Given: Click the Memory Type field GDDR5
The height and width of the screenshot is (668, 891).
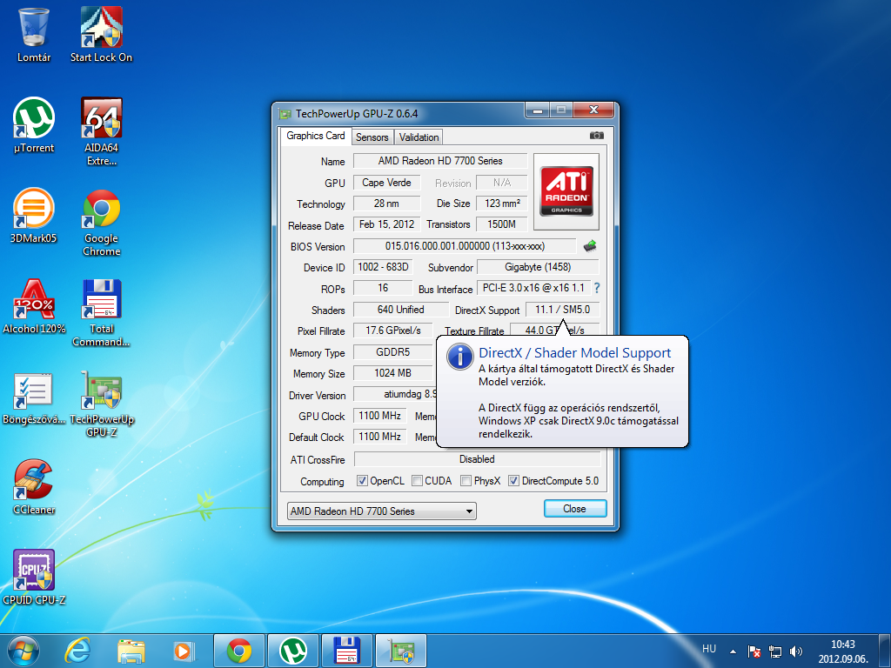Looking at the screenshot, I should click(x=392, y=352).
